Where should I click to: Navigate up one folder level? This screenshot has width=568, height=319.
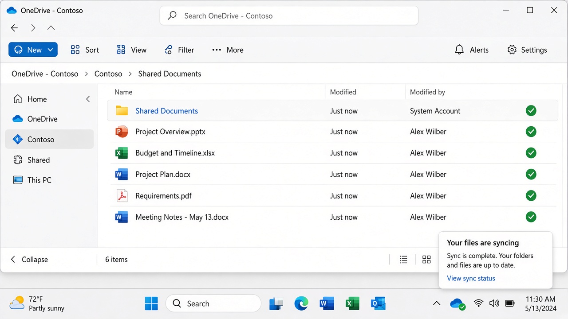tap(51, 28)
